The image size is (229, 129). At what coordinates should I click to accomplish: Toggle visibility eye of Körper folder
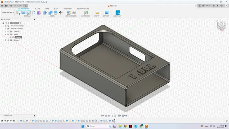(x=8, y=34)
